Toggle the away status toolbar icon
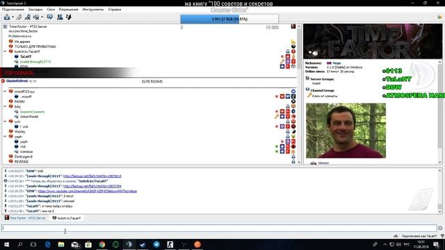 28,17
